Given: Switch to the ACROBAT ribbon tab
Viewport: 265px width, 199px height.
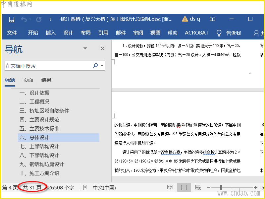Looking at the screenshot, I should 196,33.
